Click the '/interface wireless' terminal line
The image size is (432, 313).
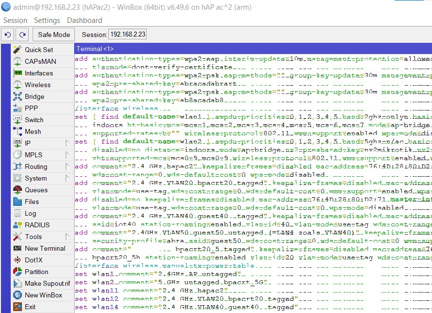[117, 109]
